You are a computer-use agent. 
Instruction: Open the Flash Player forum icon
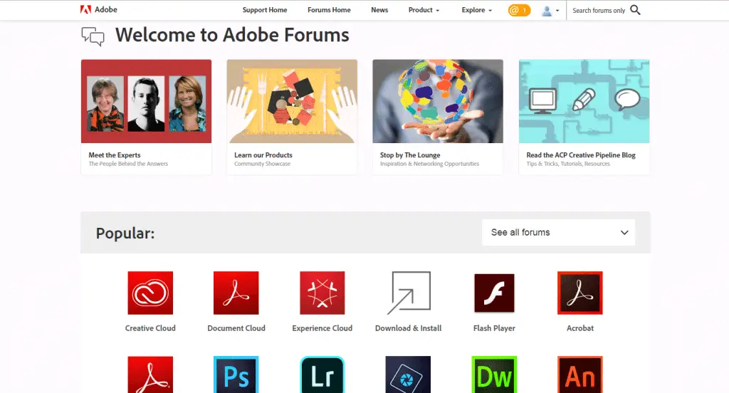pyautogui.click(x=494, y=293)
